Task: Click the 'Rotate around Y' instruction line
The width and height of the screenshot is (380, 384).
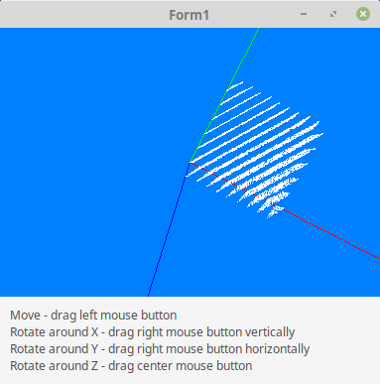Action: coord(160,349)
